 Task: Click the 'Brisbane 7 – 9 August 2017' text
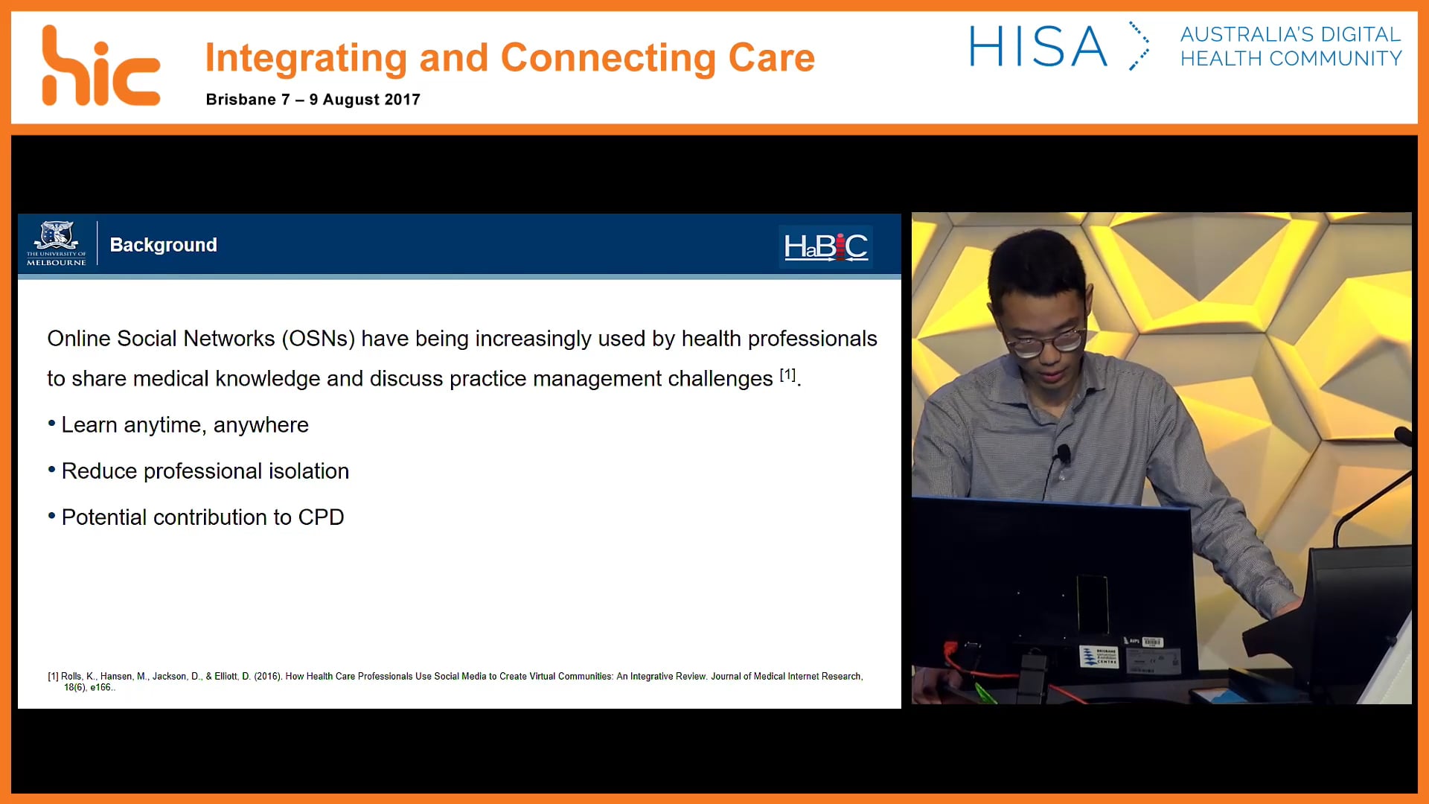coord(313,99)
